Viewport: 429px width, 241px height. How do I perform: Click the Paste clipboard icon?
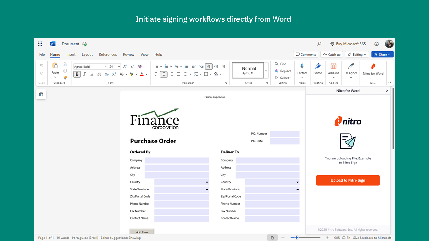pos(55,66)
